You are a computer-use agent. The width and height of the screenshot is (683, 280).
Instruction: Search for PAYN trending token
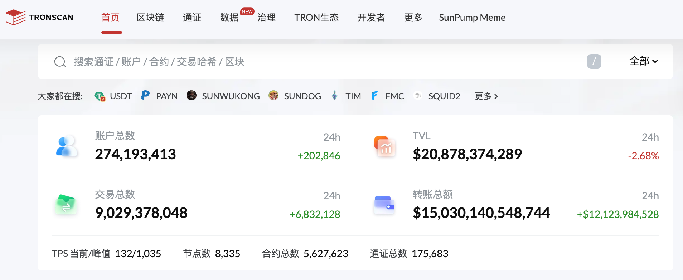(x=167, y=96)
